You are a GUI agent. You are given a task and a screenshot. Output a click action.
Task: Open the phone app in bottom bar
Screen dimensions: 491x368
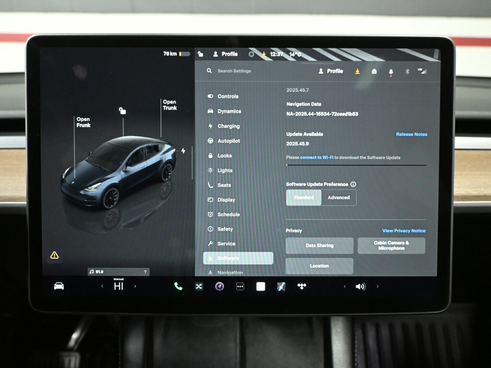(178, 287)
